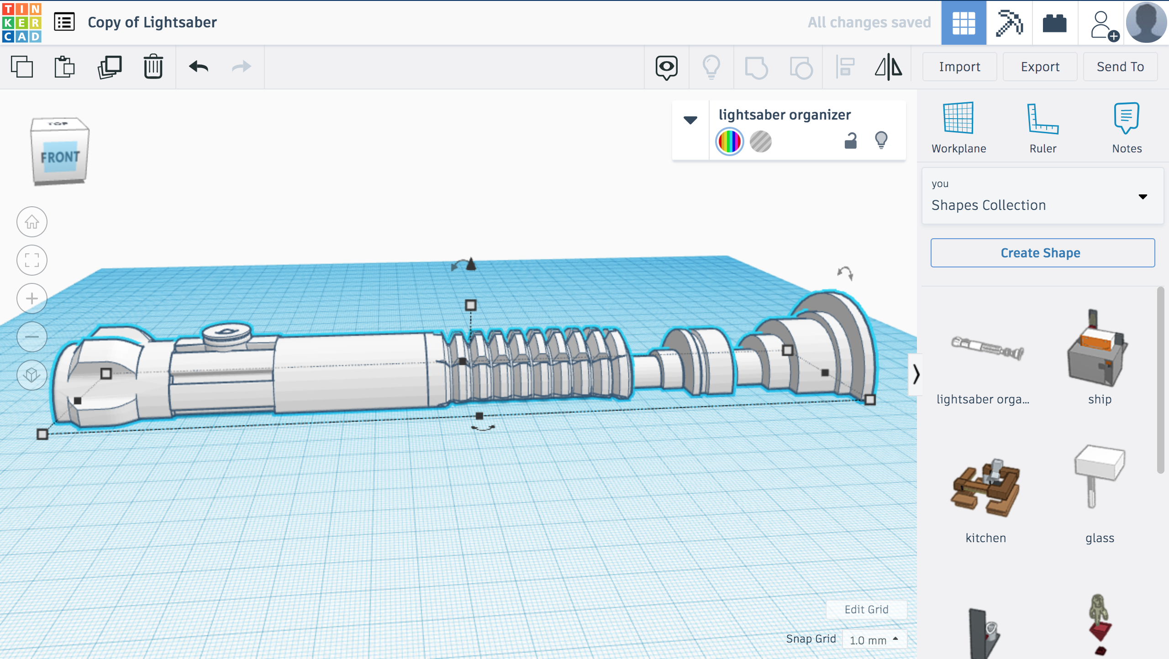Click the Copy of Lightsaber title

click(x=152, y=22)
